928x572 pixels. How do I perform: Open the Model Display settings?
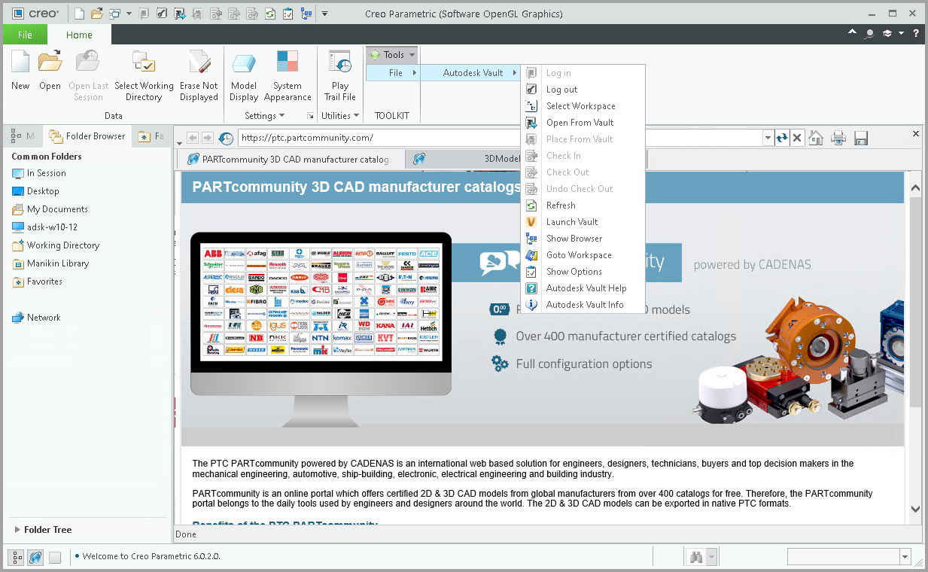pyautogui.click(x=244, y=75)
